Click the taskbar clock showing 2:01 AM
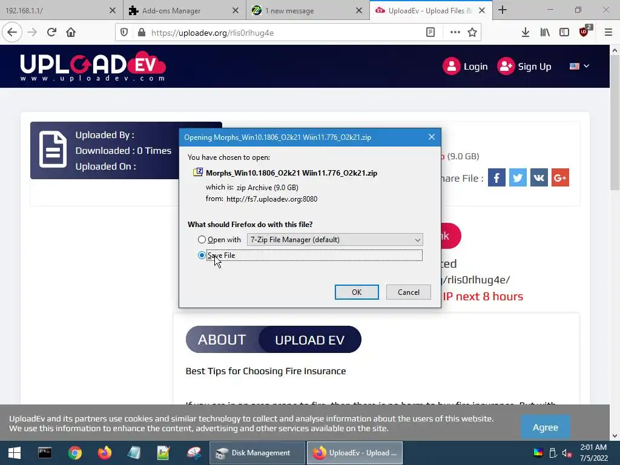The height and width of the screenshot is (465, 620). click(593, 453)
